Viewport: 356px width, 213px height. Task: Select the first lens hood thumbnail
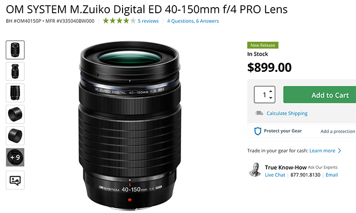(x=15, y=114)
